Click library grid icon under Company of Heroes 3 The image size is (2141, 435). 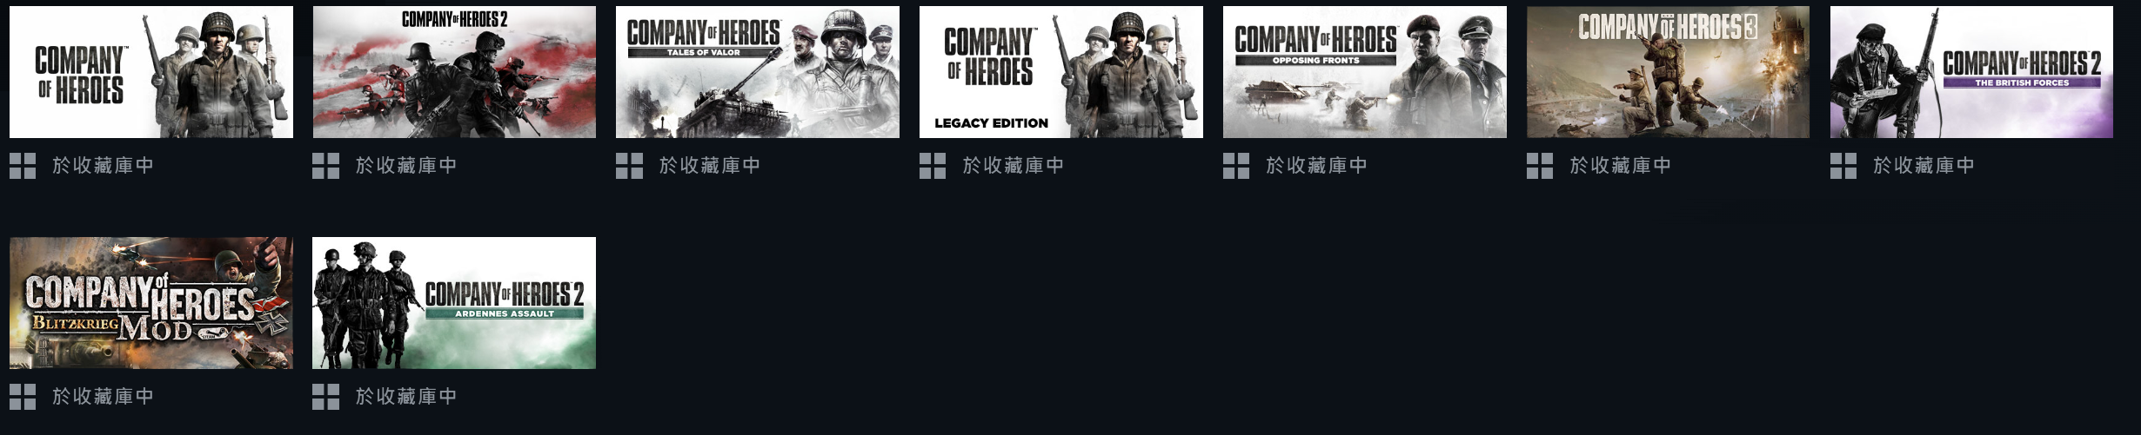[x=1540, y=166]
